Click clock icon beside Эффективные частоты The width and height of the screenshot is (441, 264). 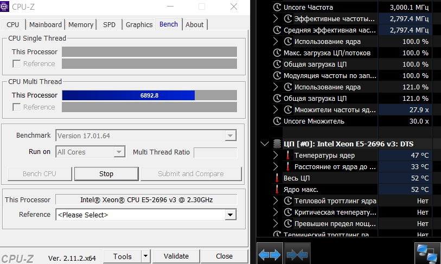point(287,19)
